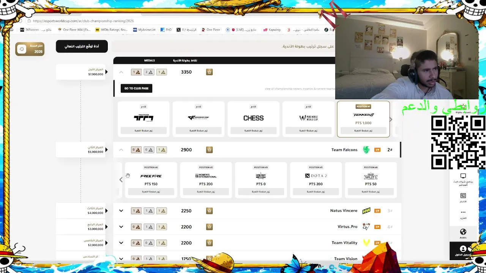Click visit game page under Split 1

tap(371, 192)
